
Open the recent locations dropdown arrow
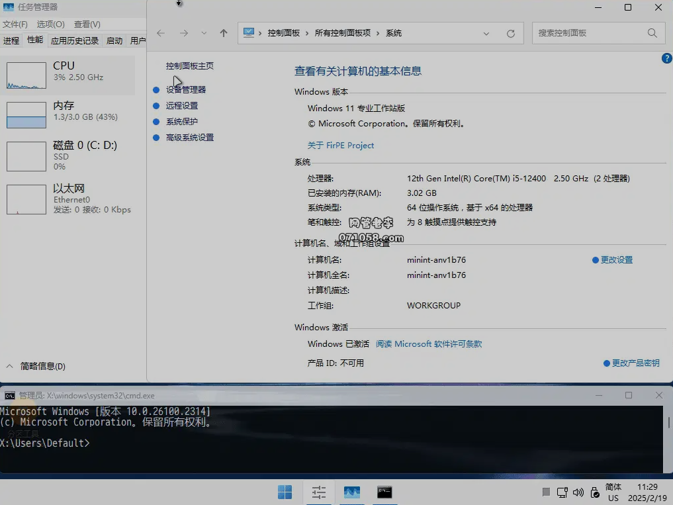click(204, 33)
